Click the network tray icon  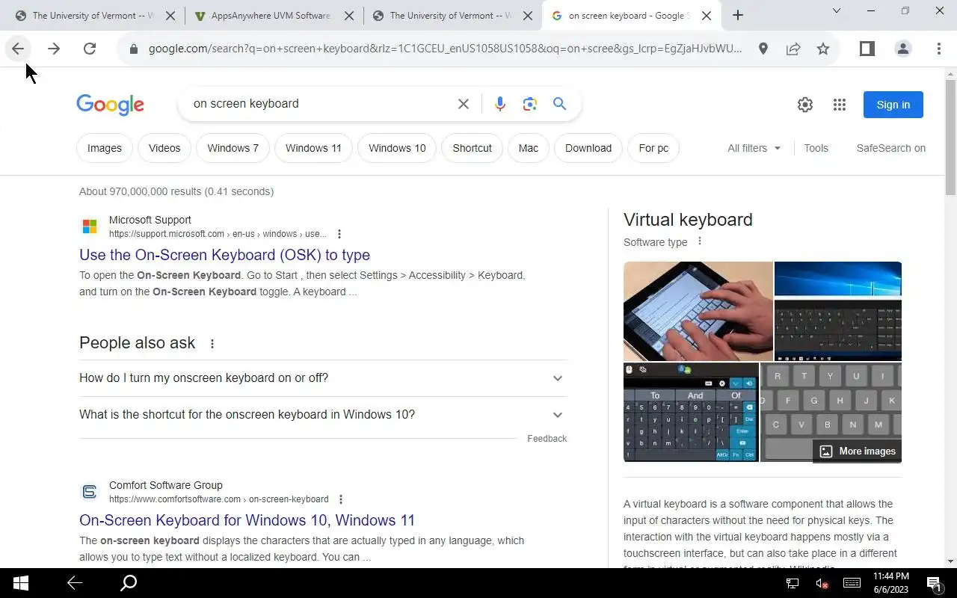pyautogui.click(x=793, y=583)
